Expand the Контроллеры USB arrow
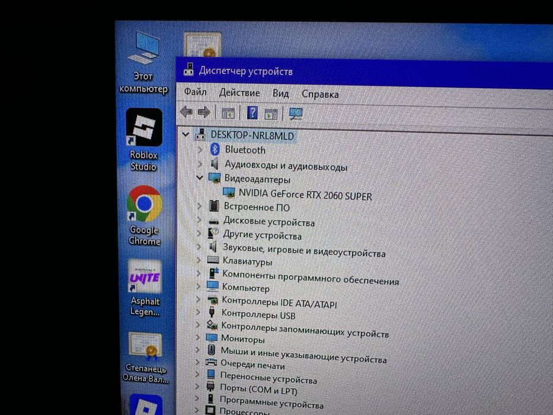This screenshot has width=553, height=415. pos(198,312)
